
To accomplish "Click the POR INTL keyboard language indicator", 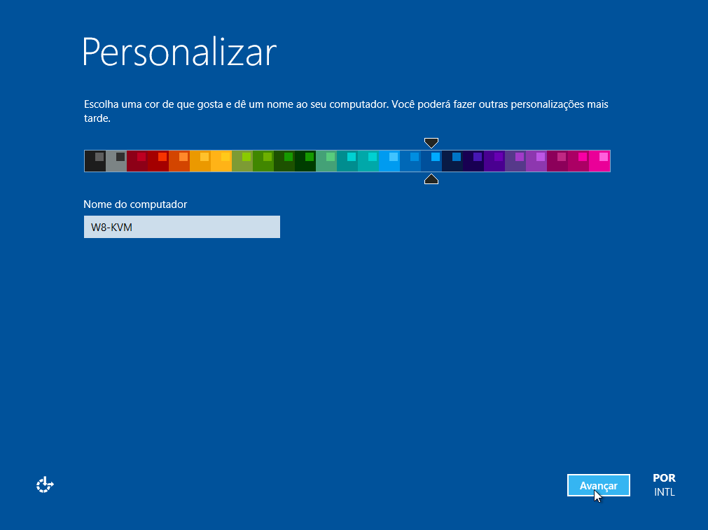I will click(664, 485).
